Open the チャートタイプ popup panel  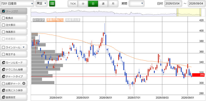[14, 77]
